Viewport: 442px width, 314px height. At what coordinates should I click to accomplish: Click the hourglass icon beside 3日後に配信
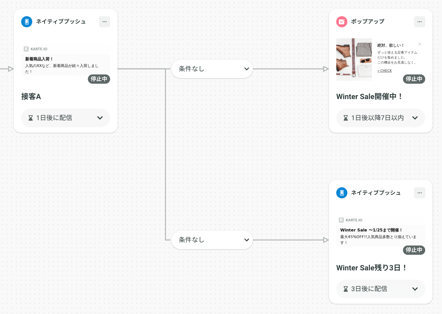click(346, 289)
